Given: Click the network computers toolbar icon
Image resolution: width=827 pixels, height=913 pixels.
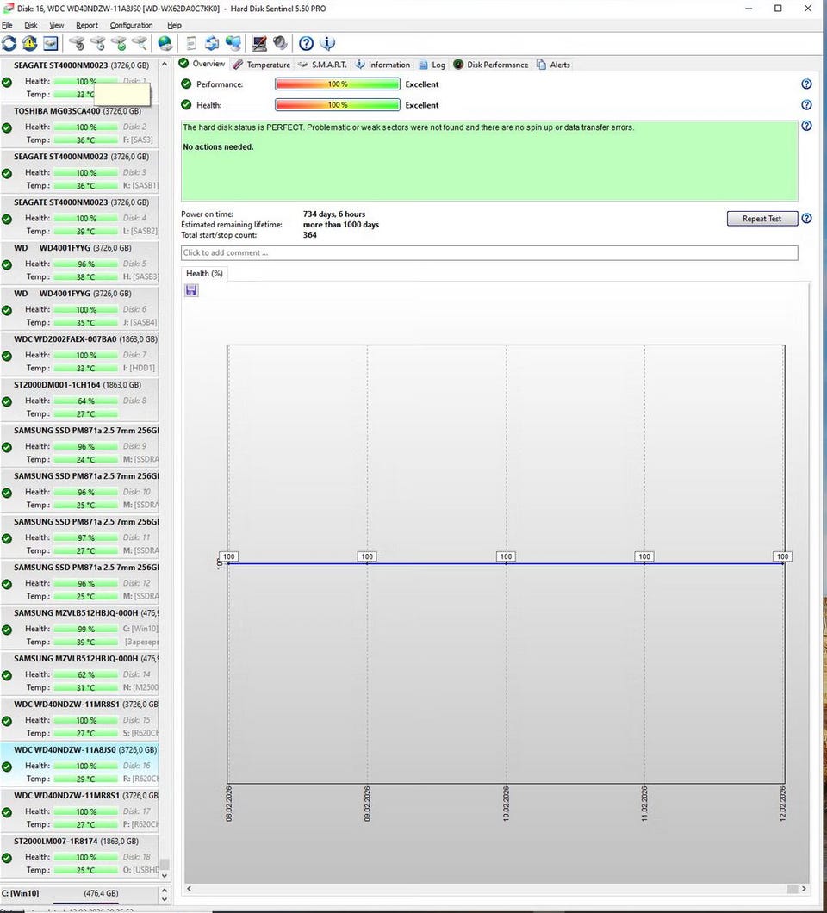Looking at the screenshot, I should point(233,43).
